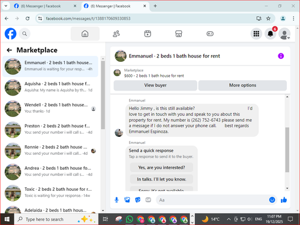The image size is (300, 225).
Task: Go back in browser
Action: [7, 19]
